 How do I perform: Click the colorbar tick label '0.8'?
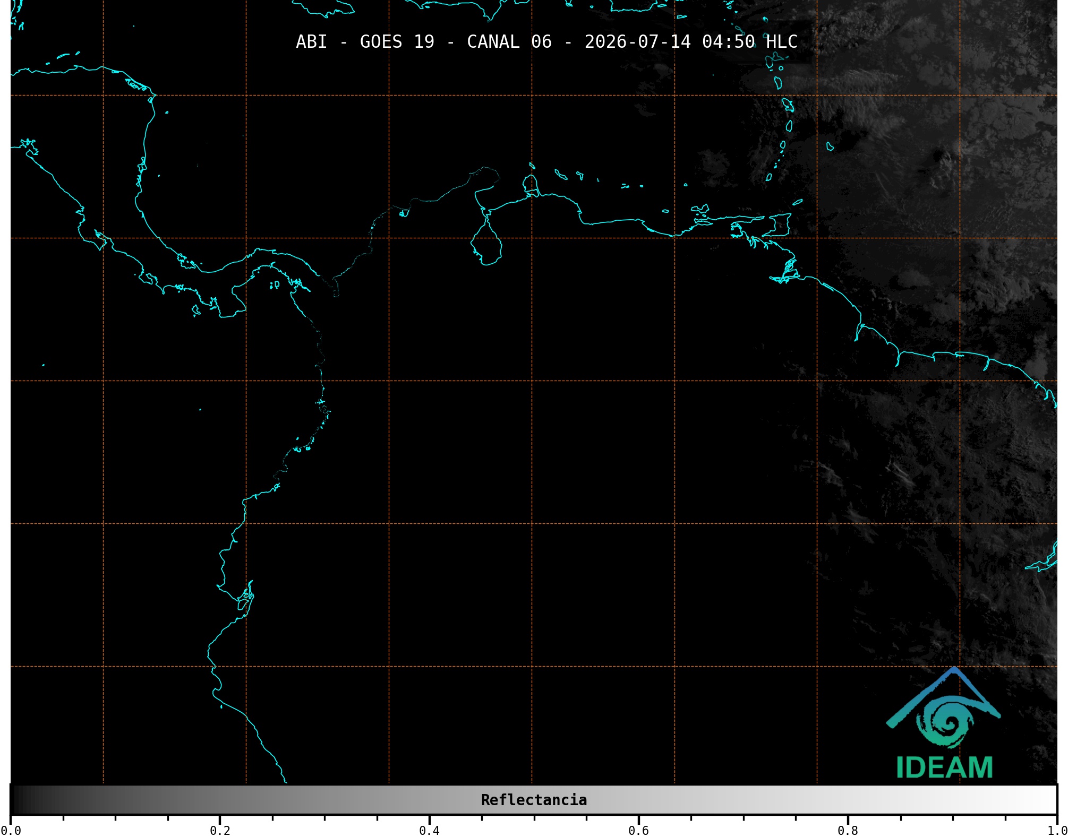848,831
